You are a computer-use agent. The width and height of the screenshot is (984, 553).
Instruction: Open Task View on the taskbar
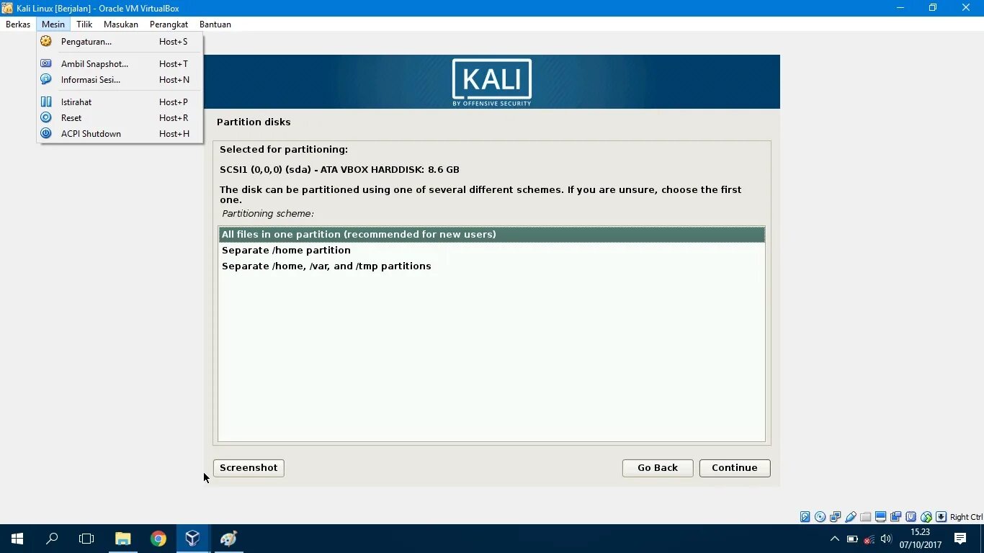pos(86,539)
